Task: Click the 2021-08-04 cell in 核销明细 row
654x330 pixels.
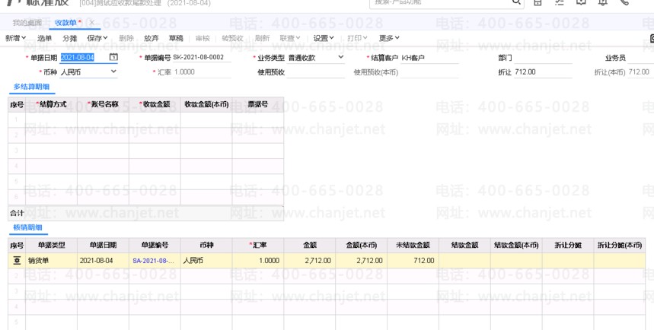Action: pyautogui.click(x=103, y=261)
